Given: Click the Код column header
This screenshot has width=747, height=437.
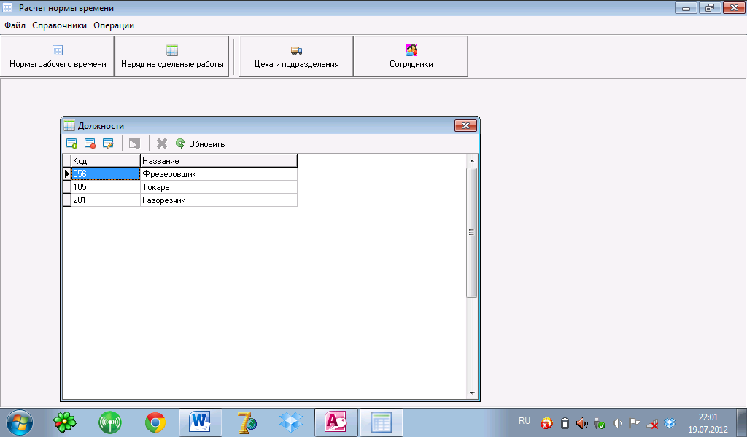Looking at the screenshot, I should 106,161.
